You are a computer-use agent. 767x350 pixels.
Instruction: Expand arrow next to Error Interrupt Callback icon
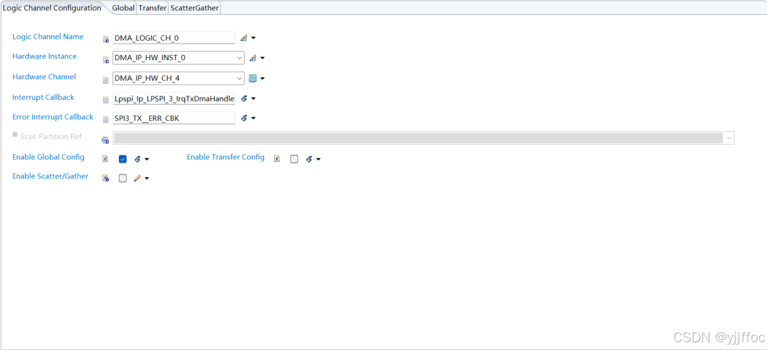[x=253, y=119]
